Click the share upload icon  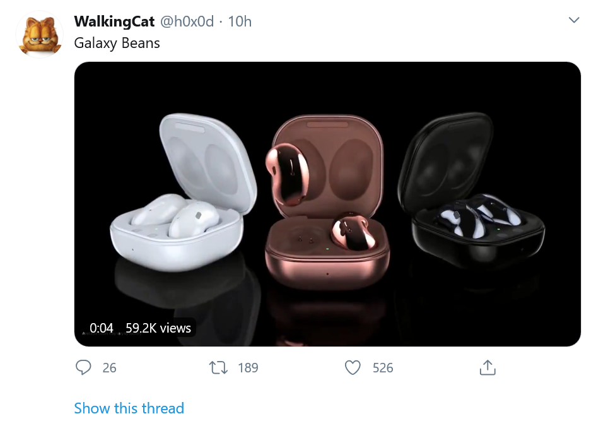[x=488, y=367]
